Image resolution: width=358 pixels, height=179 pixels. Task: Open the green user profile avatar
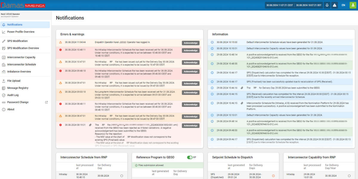[352, 5]
